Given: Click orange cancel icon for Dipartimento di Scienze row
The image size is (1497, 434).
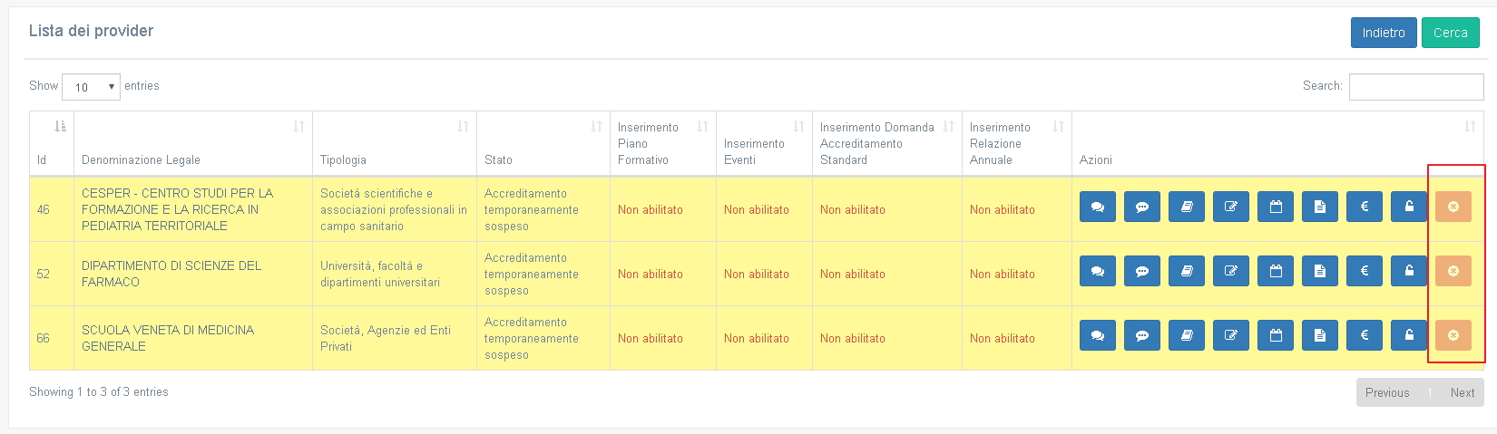Looking at the screenshot, I should (x=1453, y=271).
